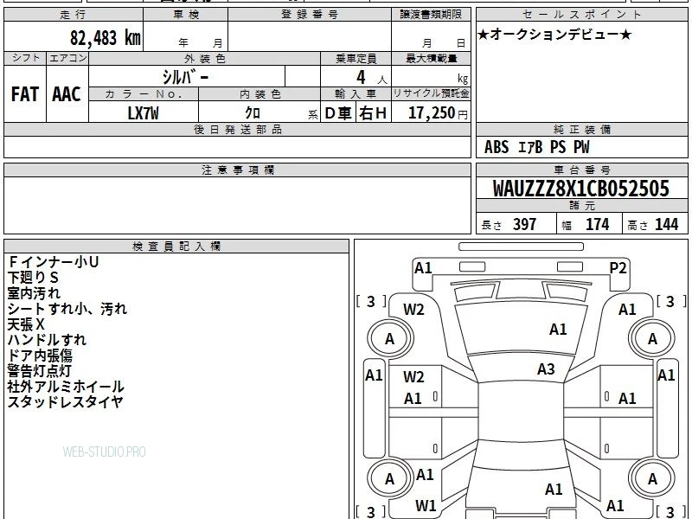Viewport: 692px width, 519px height.
Task: Select the D車 import cell
Action: (x=338, y=113)
